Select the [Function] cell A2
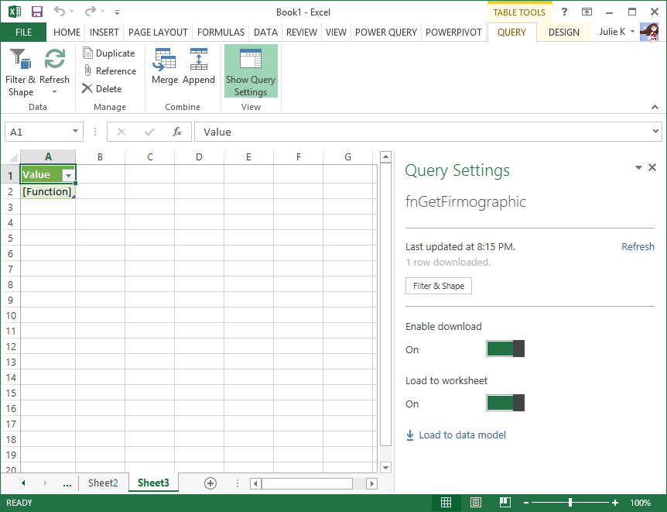This screenshot has width=667, height=512. pos(48,191)
